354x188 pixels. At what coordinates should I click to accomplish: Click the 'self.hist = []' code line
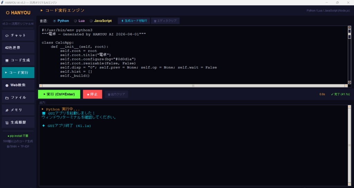[x=76, y=72]
